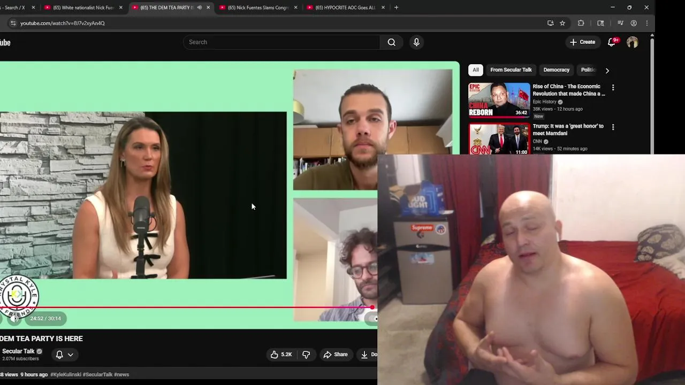Click the DEM TEA PARTY IS HERE title

pos(41,338)
